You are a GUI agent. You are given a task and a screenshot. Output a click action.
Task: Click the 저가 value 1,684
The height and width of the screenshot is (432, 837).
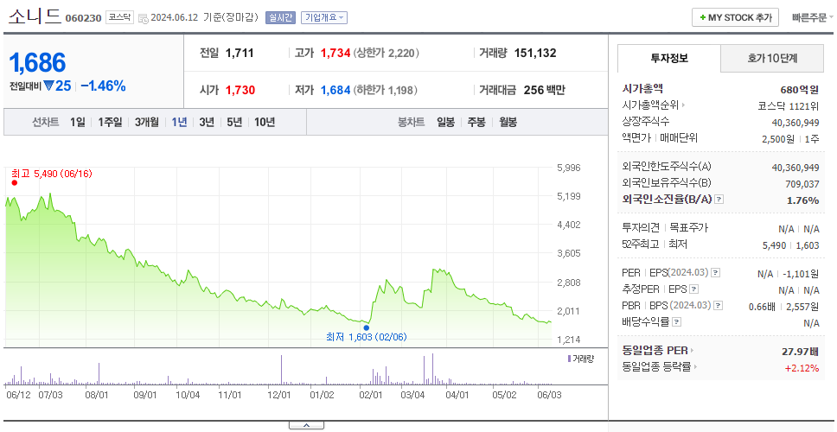click(x=335, y=90)
